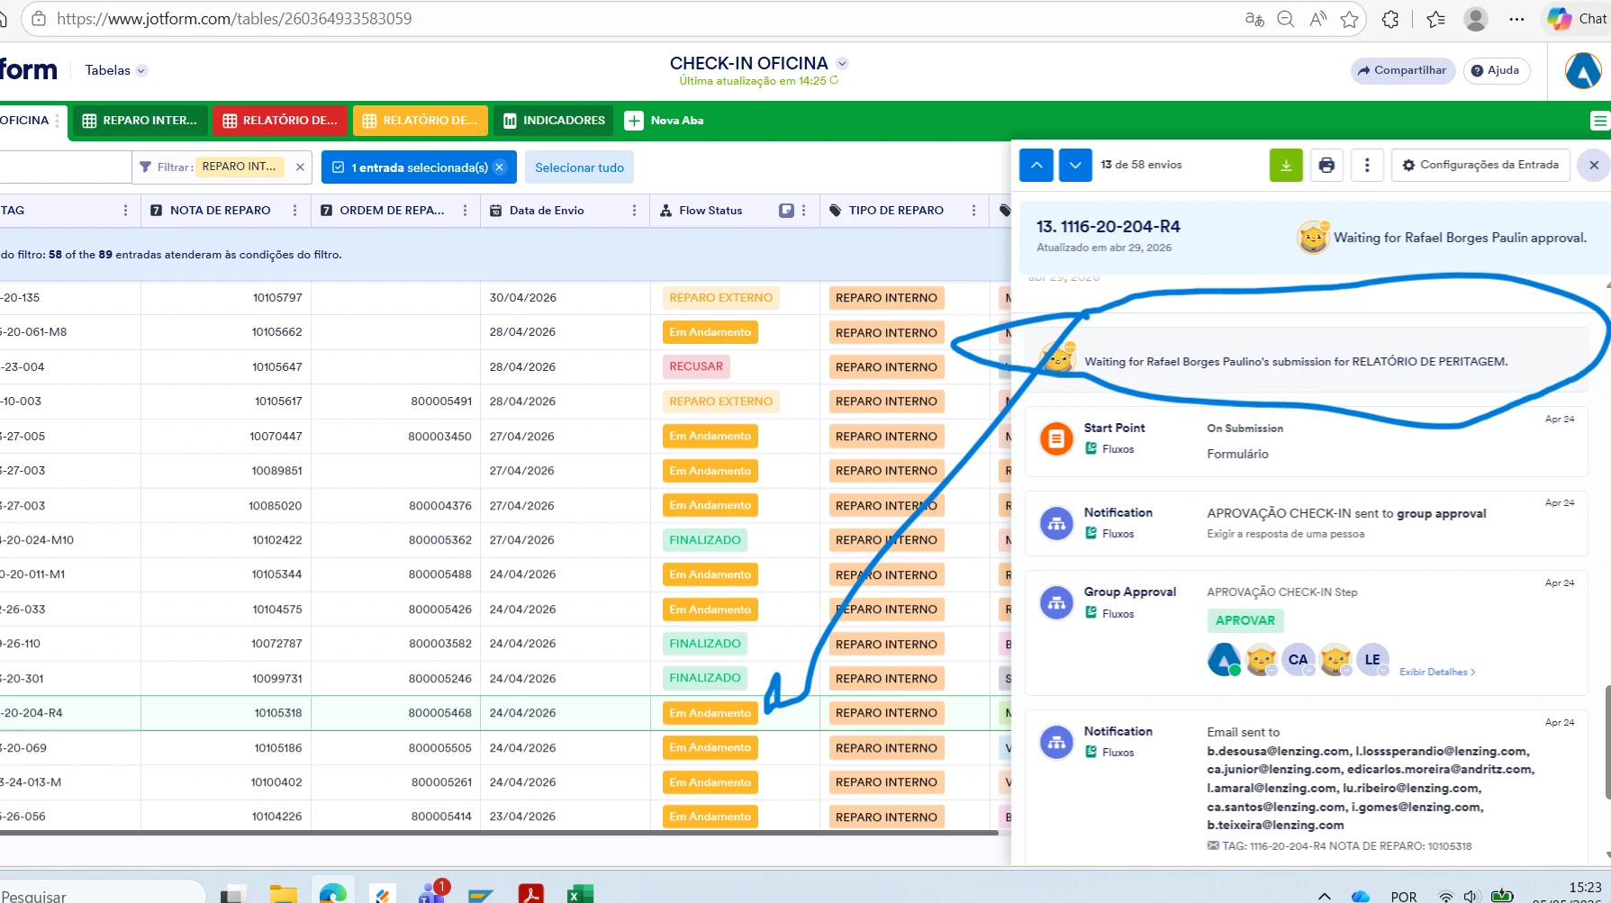This screenshot has width=1611, height=903.
Task: Open Microsoft Teams from taskbar
Action: point(432,893)
